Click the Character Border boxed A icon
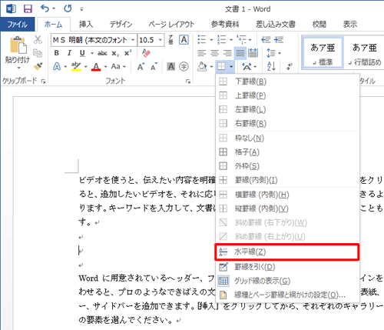Viewport: 384px width, 330px height. pos(184,40)
